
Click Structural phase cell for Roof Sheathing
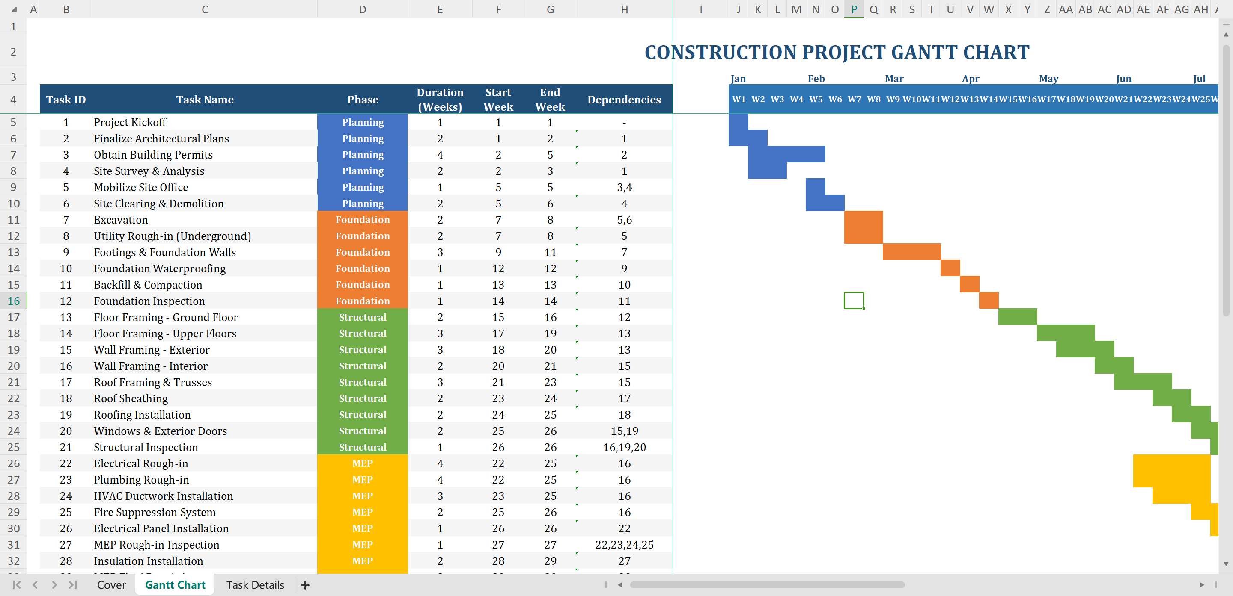pos(362,398)
